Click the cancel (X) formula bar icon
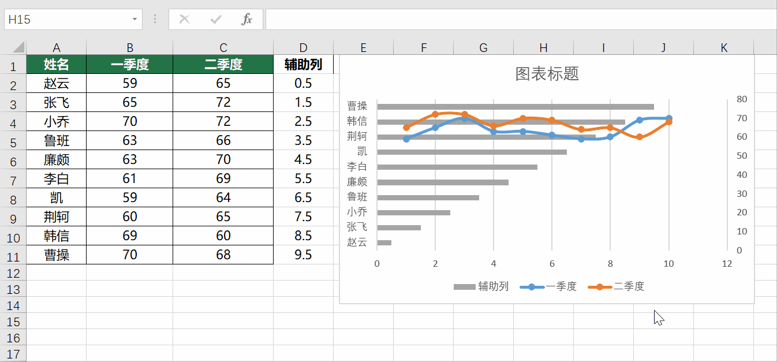Image resolution: width=777 pixels, height=362 pixels. pos(185,19)
